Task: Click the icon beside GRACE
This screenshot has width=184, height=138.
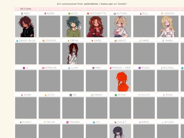Action: click(116, 41)
